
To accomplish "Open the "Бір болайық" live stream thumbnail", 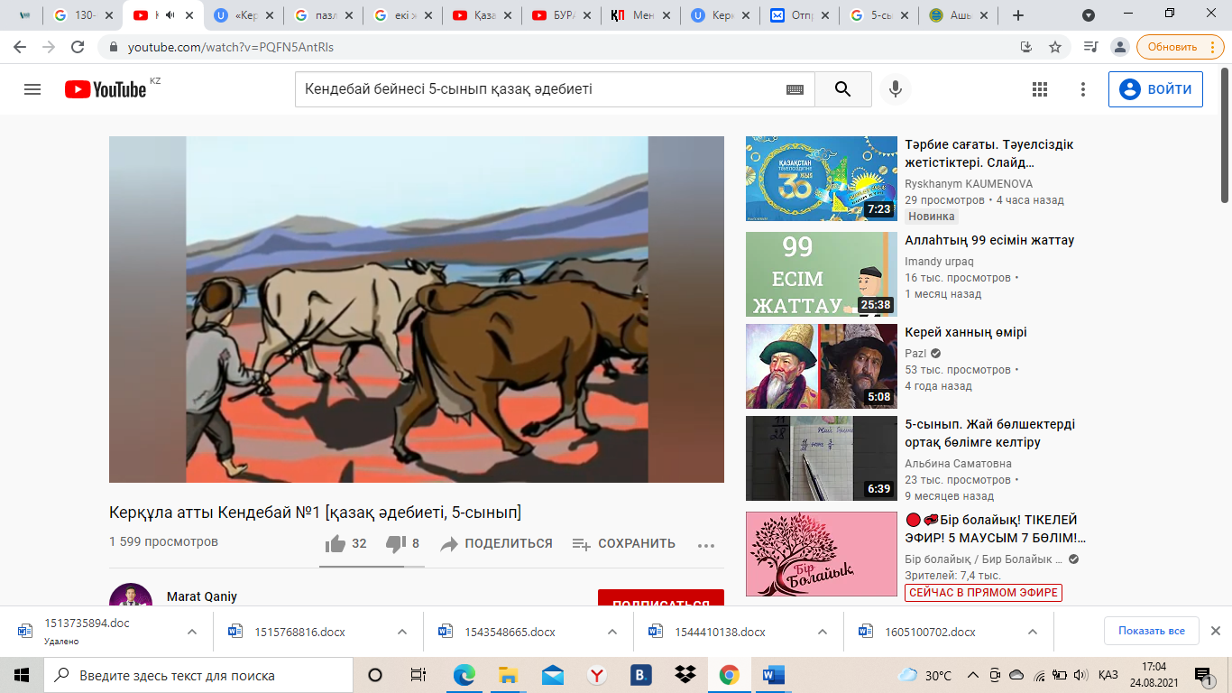I will click(822, 554).
